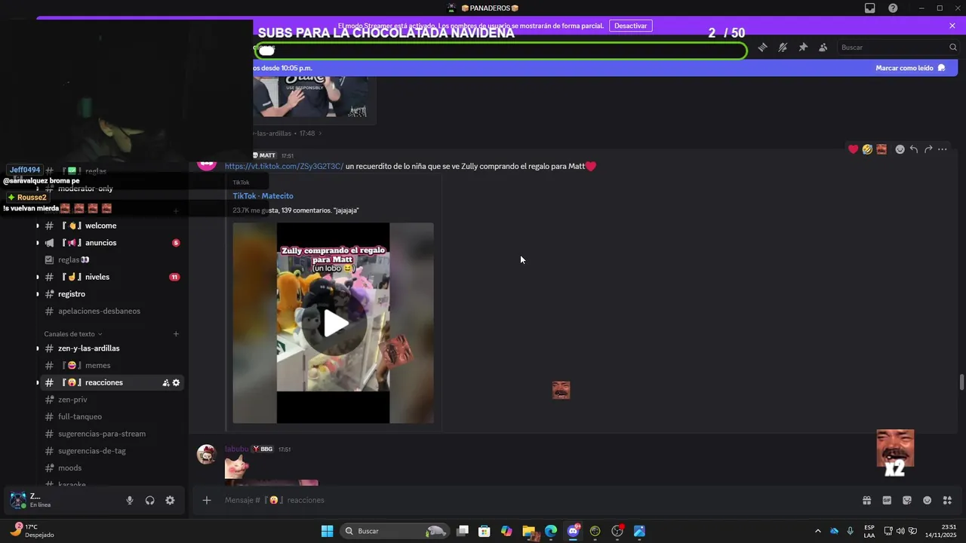This screenshot has height=543, width=966.
Task: Show hidden system tray icons chevron
Action: (818, 531)
